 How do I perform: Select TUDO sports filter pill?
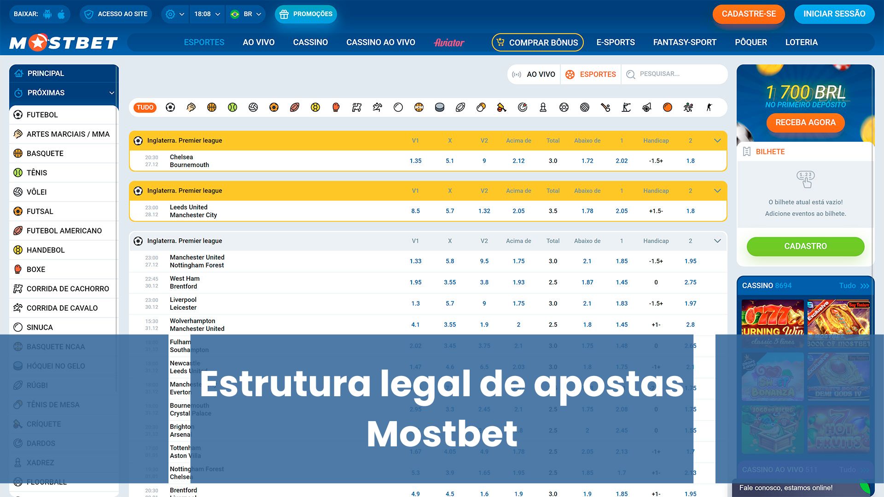145,107
